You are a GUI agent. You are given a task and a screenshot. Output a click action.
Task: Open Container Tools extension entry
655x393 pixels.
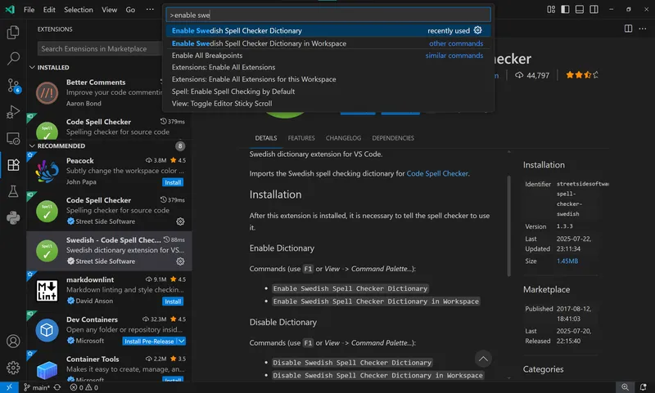tap(109, 368)
